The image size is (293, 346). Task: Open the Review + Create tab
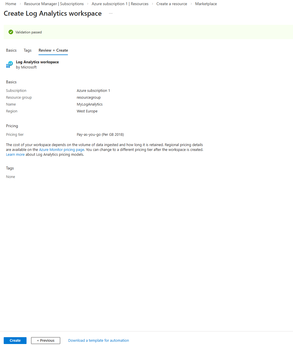pos(53,50)
